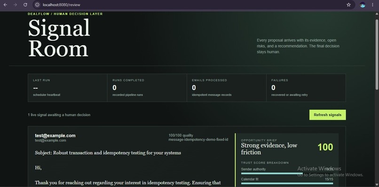Click the message-idempotency-demo-fixed-id text
This screenshot has width=379, height=187.
click(198, 140)
